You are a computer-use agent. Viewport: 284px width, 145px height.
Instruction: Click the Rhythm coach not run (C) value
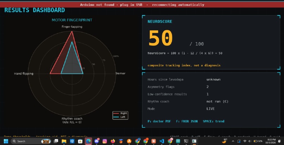217,101
